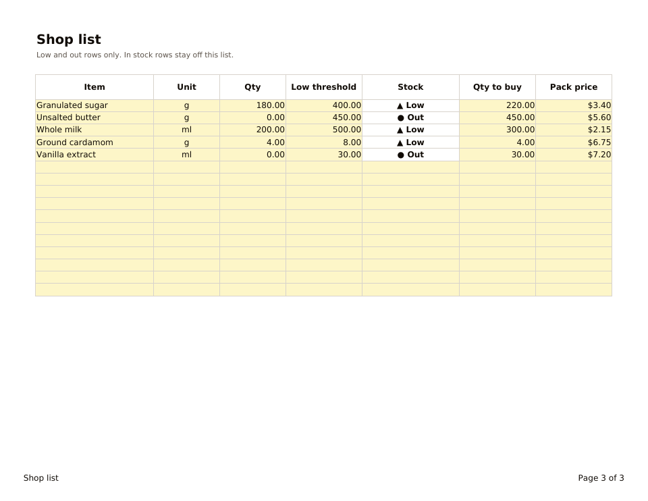The width and height of the screenshot is (648, 501).
Task: Click the 'Page 3 of 3' footer text
Action: [601, 478]
